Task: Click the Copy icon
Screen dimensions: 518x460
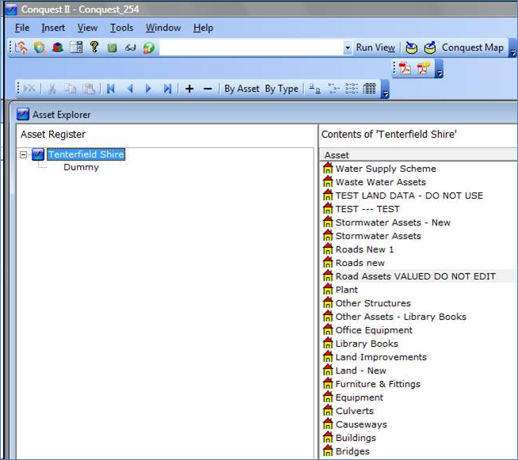Action: pos(70,89)
